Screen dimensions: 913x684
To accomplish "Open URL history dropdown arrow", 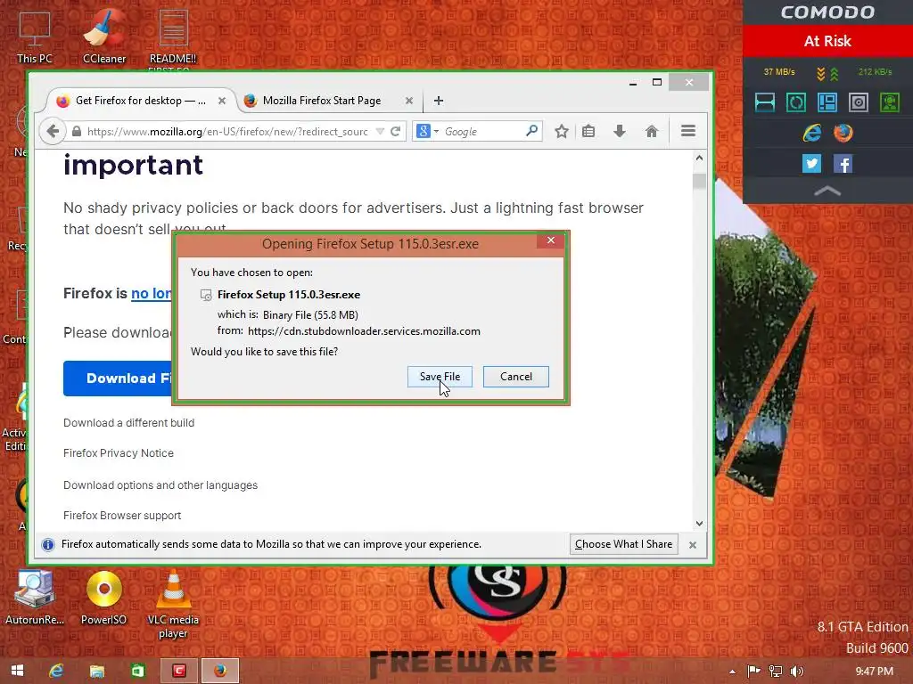I will [x=380, y=132].
